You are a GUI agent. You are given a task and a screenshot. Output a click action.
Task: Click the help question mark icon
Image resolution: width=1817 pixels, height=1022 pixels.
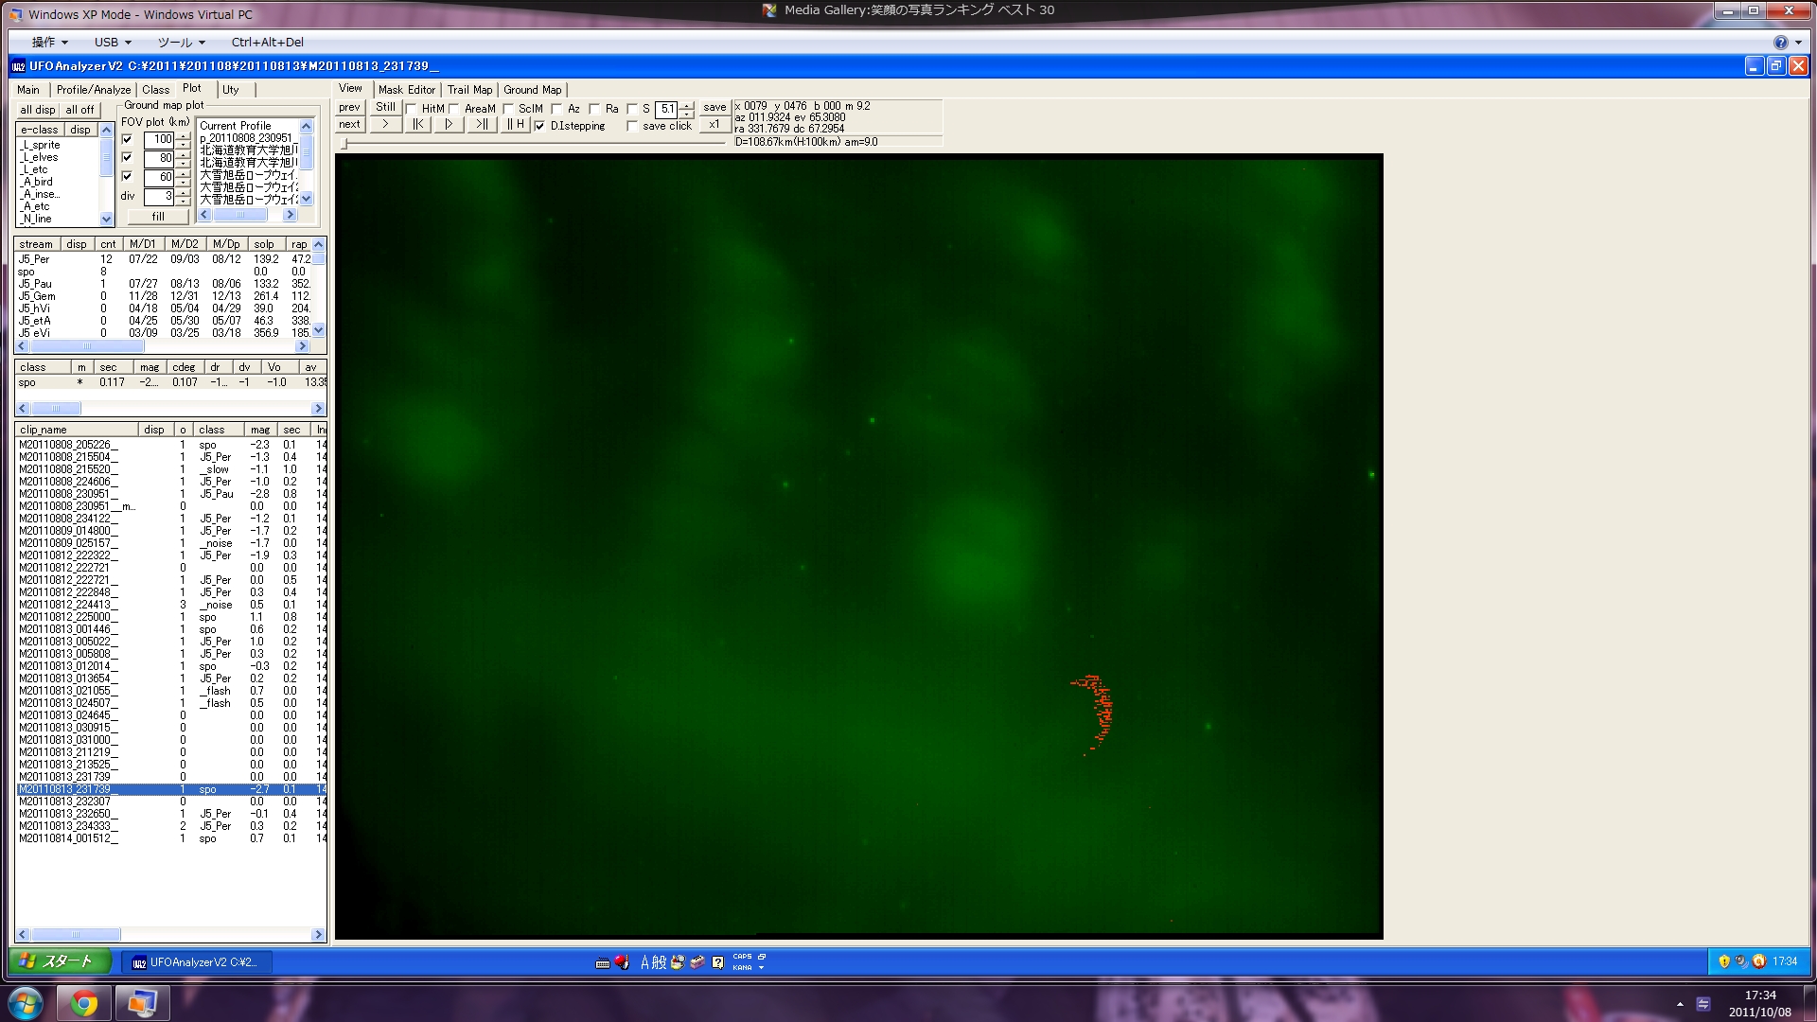(x=1780, y=43)
